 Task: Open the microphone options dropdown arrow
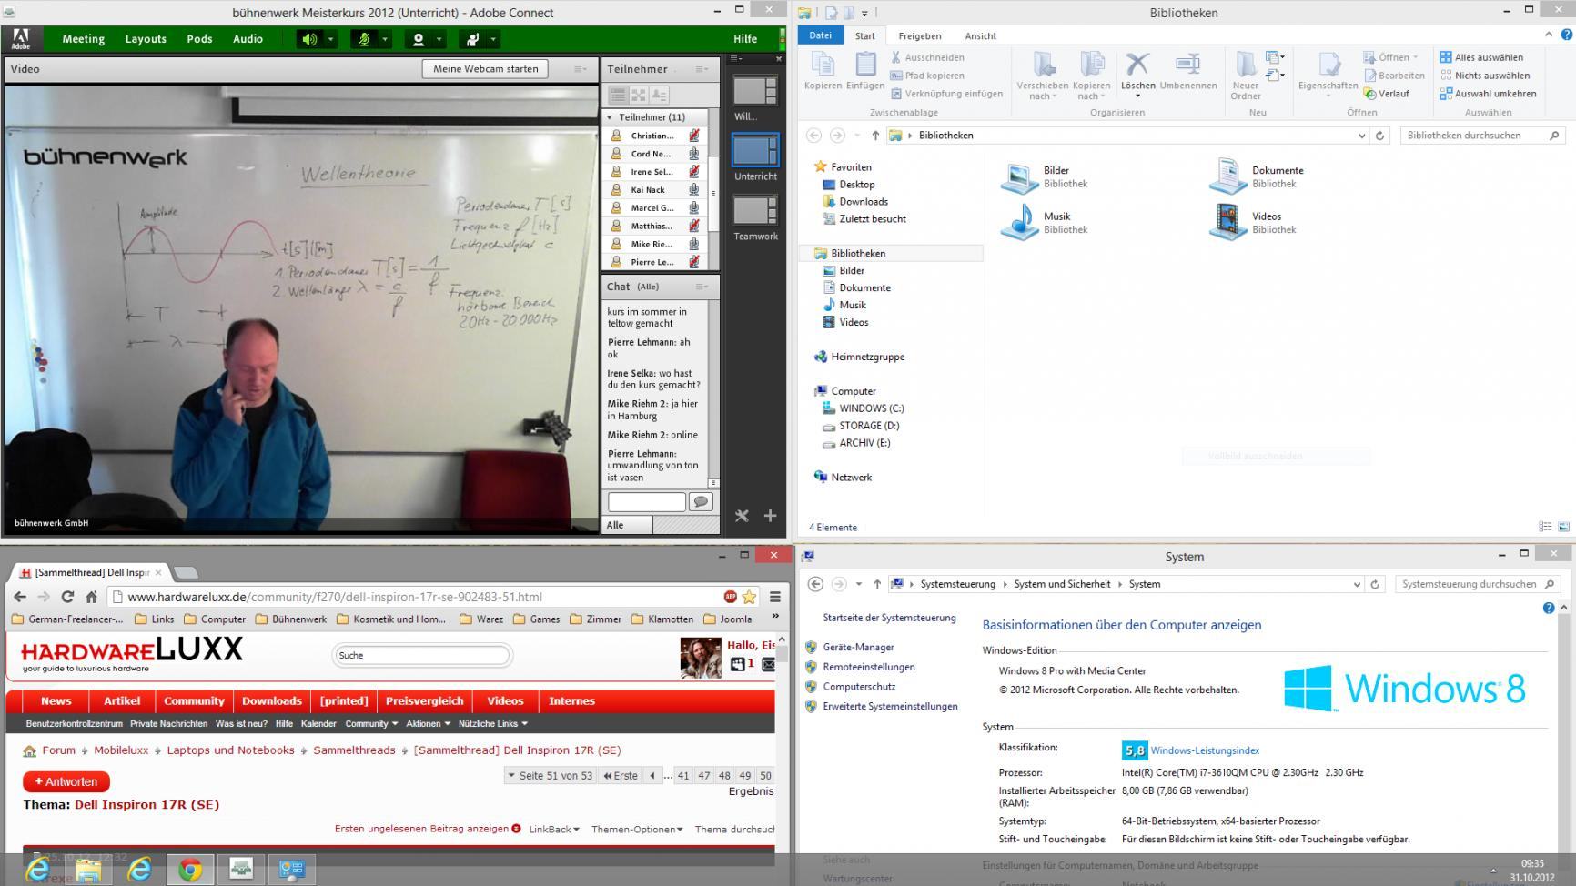pyautogui.click(x=385, y=39)
